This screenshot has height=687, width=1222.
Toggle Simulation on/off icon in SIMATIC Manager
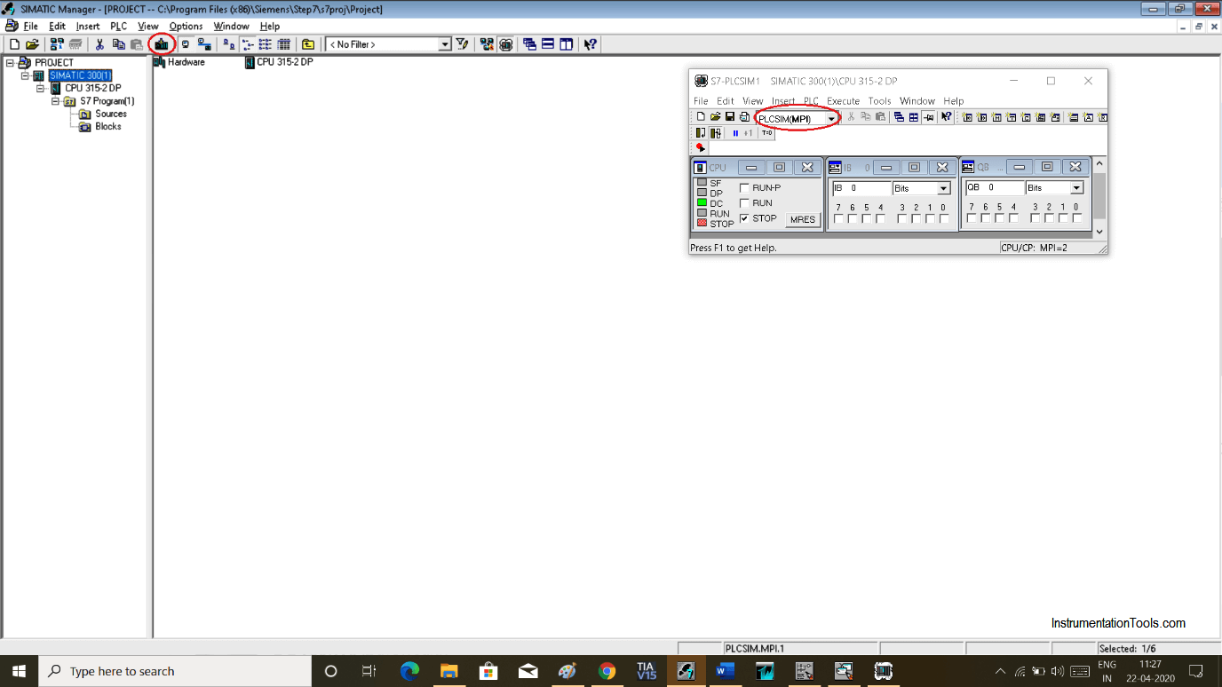coord(505,44)
